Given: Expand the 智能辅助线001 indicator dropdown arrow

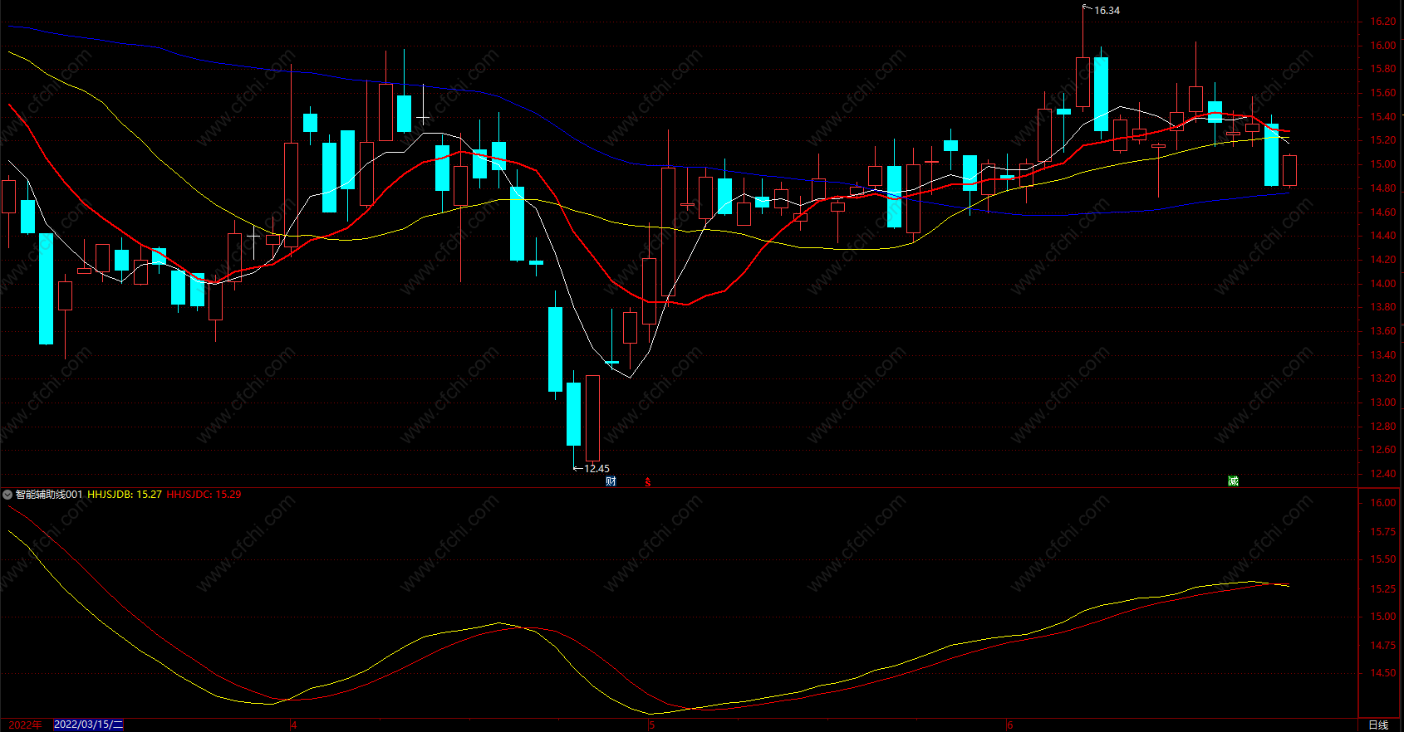Looking at the screenshot, I should click(x=7, y=495).
